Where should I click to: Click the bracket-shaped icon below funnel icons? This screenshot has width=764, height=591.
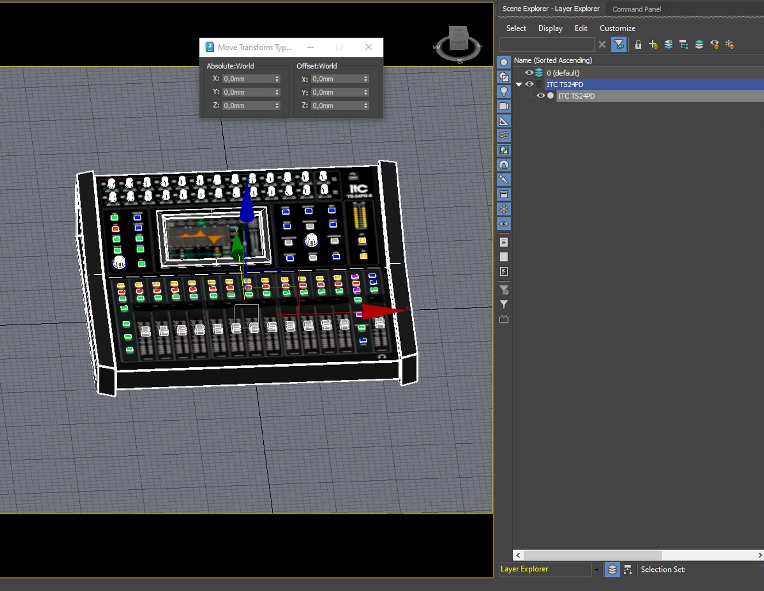coord(504,319)
